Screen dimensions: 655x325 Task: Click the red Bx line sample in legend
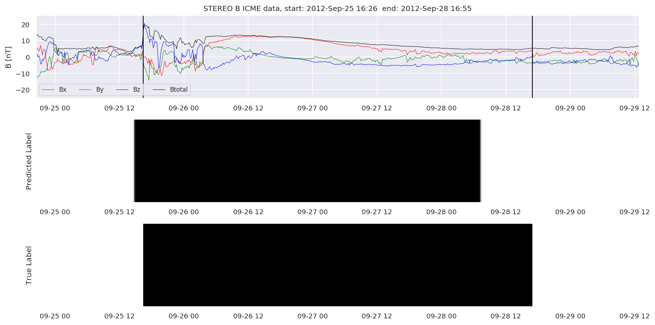click(48, 90)
